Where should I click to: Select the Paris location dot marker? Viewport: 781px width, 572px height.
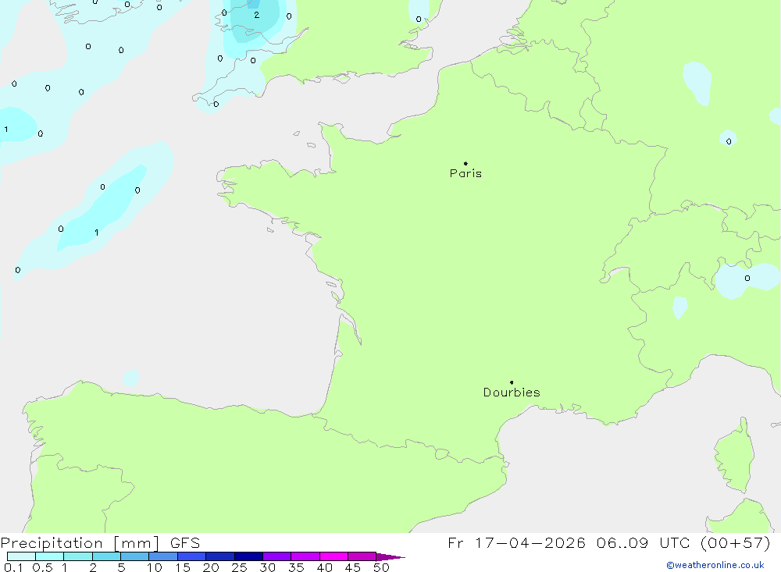[x=465, y=163]
